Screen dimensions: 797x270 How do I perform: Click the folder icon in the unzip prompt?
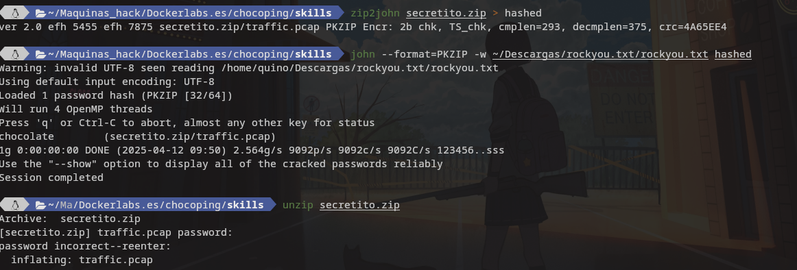click(41, 204)
